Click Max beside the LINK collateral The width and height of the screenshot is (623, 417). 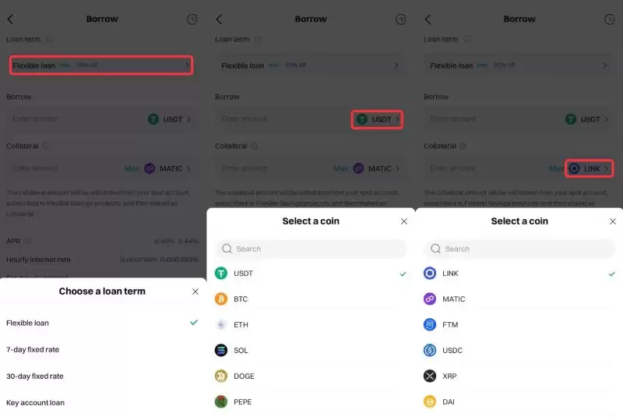point(555,168)
